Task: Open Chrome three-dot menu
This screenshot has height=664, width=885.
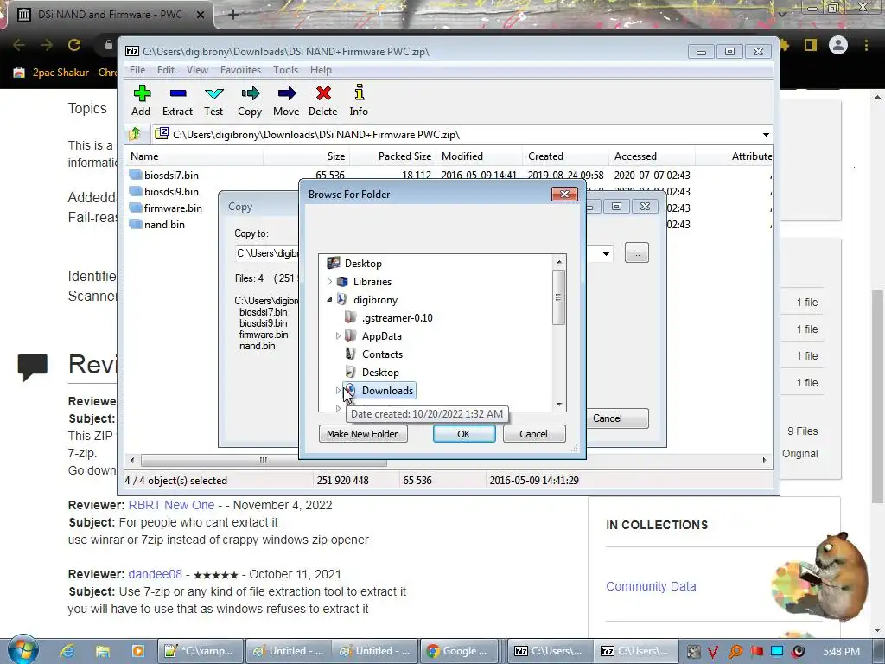Action: [x=866, y=45]
